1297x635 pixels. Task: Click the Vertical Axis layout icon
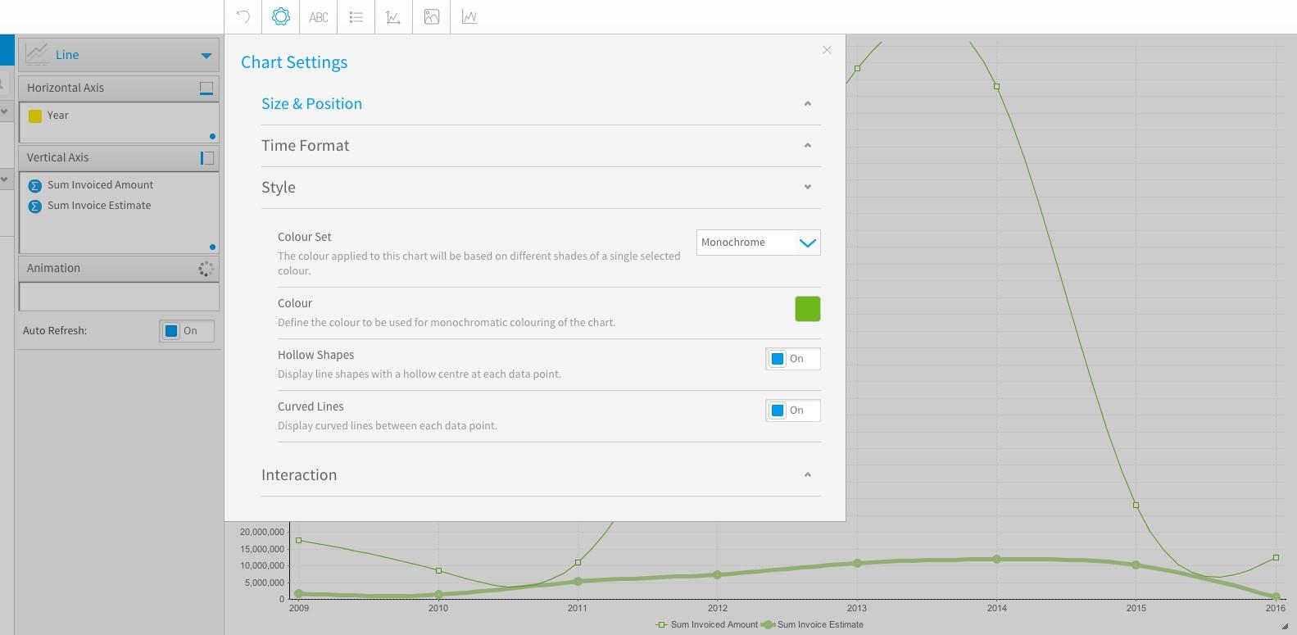tap(206, 157)
